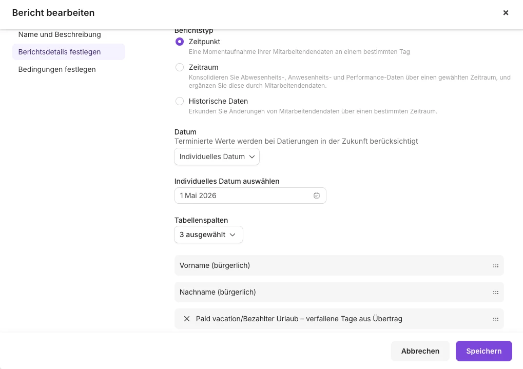
Task: Grab drag handle for Paid vacation column
Action: (x=495, y=319)
